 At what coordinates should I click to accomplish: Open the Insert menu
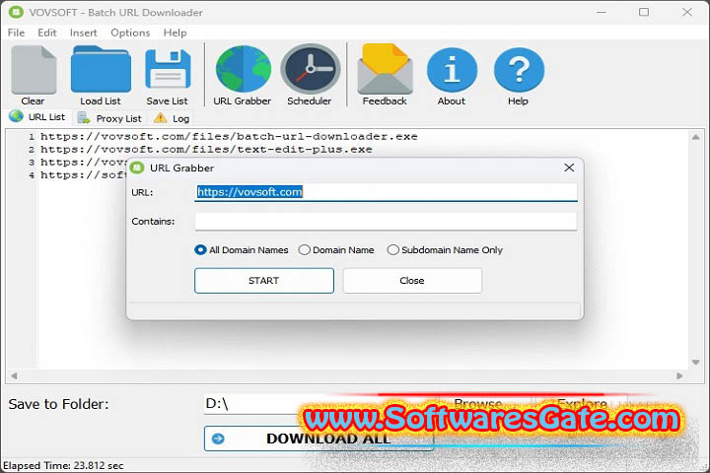tap(83, 33)
